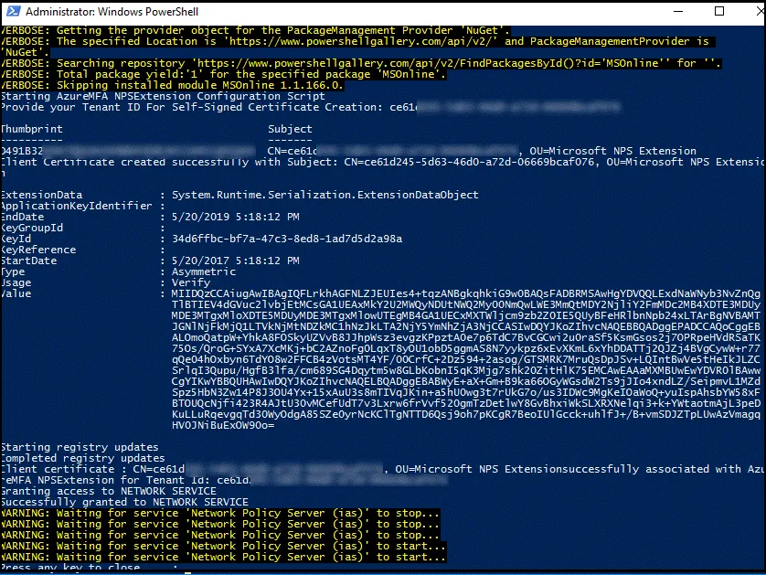
Task: Click first line of the Value certificate string beginning MIIDQzCCAiugAwIBAg
Action: [x=466, y=293]
